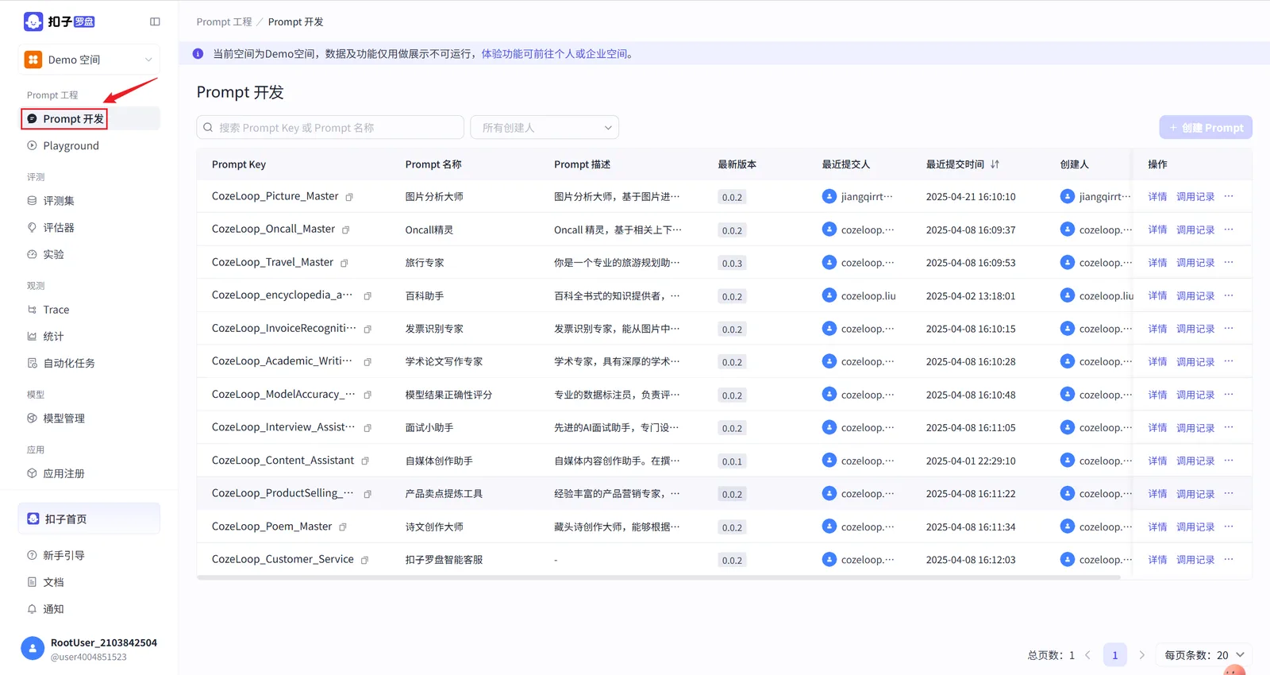The width and height of the screenshot is (1270, 675).
Task: Sort by 最近提交时间 using the sort icon
Action: pyautogui.click(x=995, y=164)
